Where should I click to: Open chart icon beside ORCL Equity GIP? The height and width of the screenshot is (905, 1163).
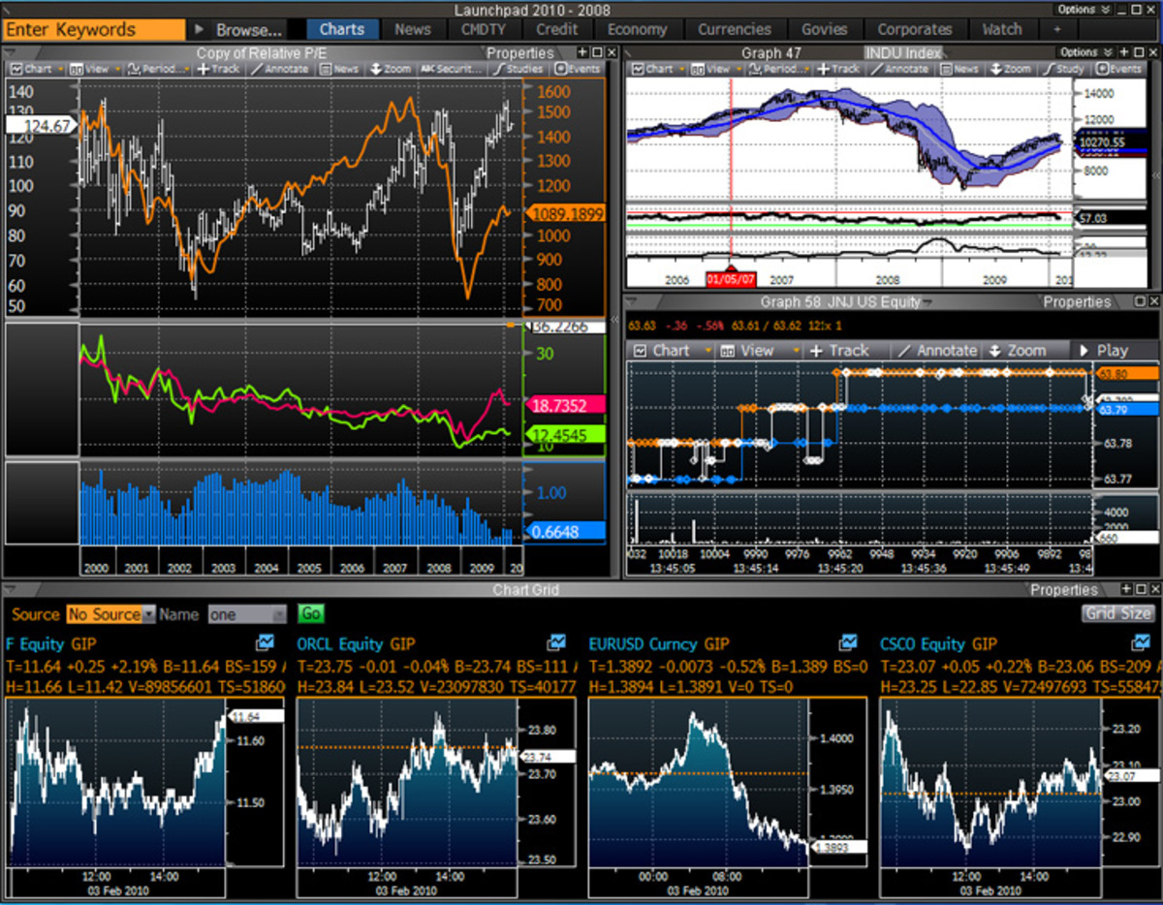click(555, 642)
